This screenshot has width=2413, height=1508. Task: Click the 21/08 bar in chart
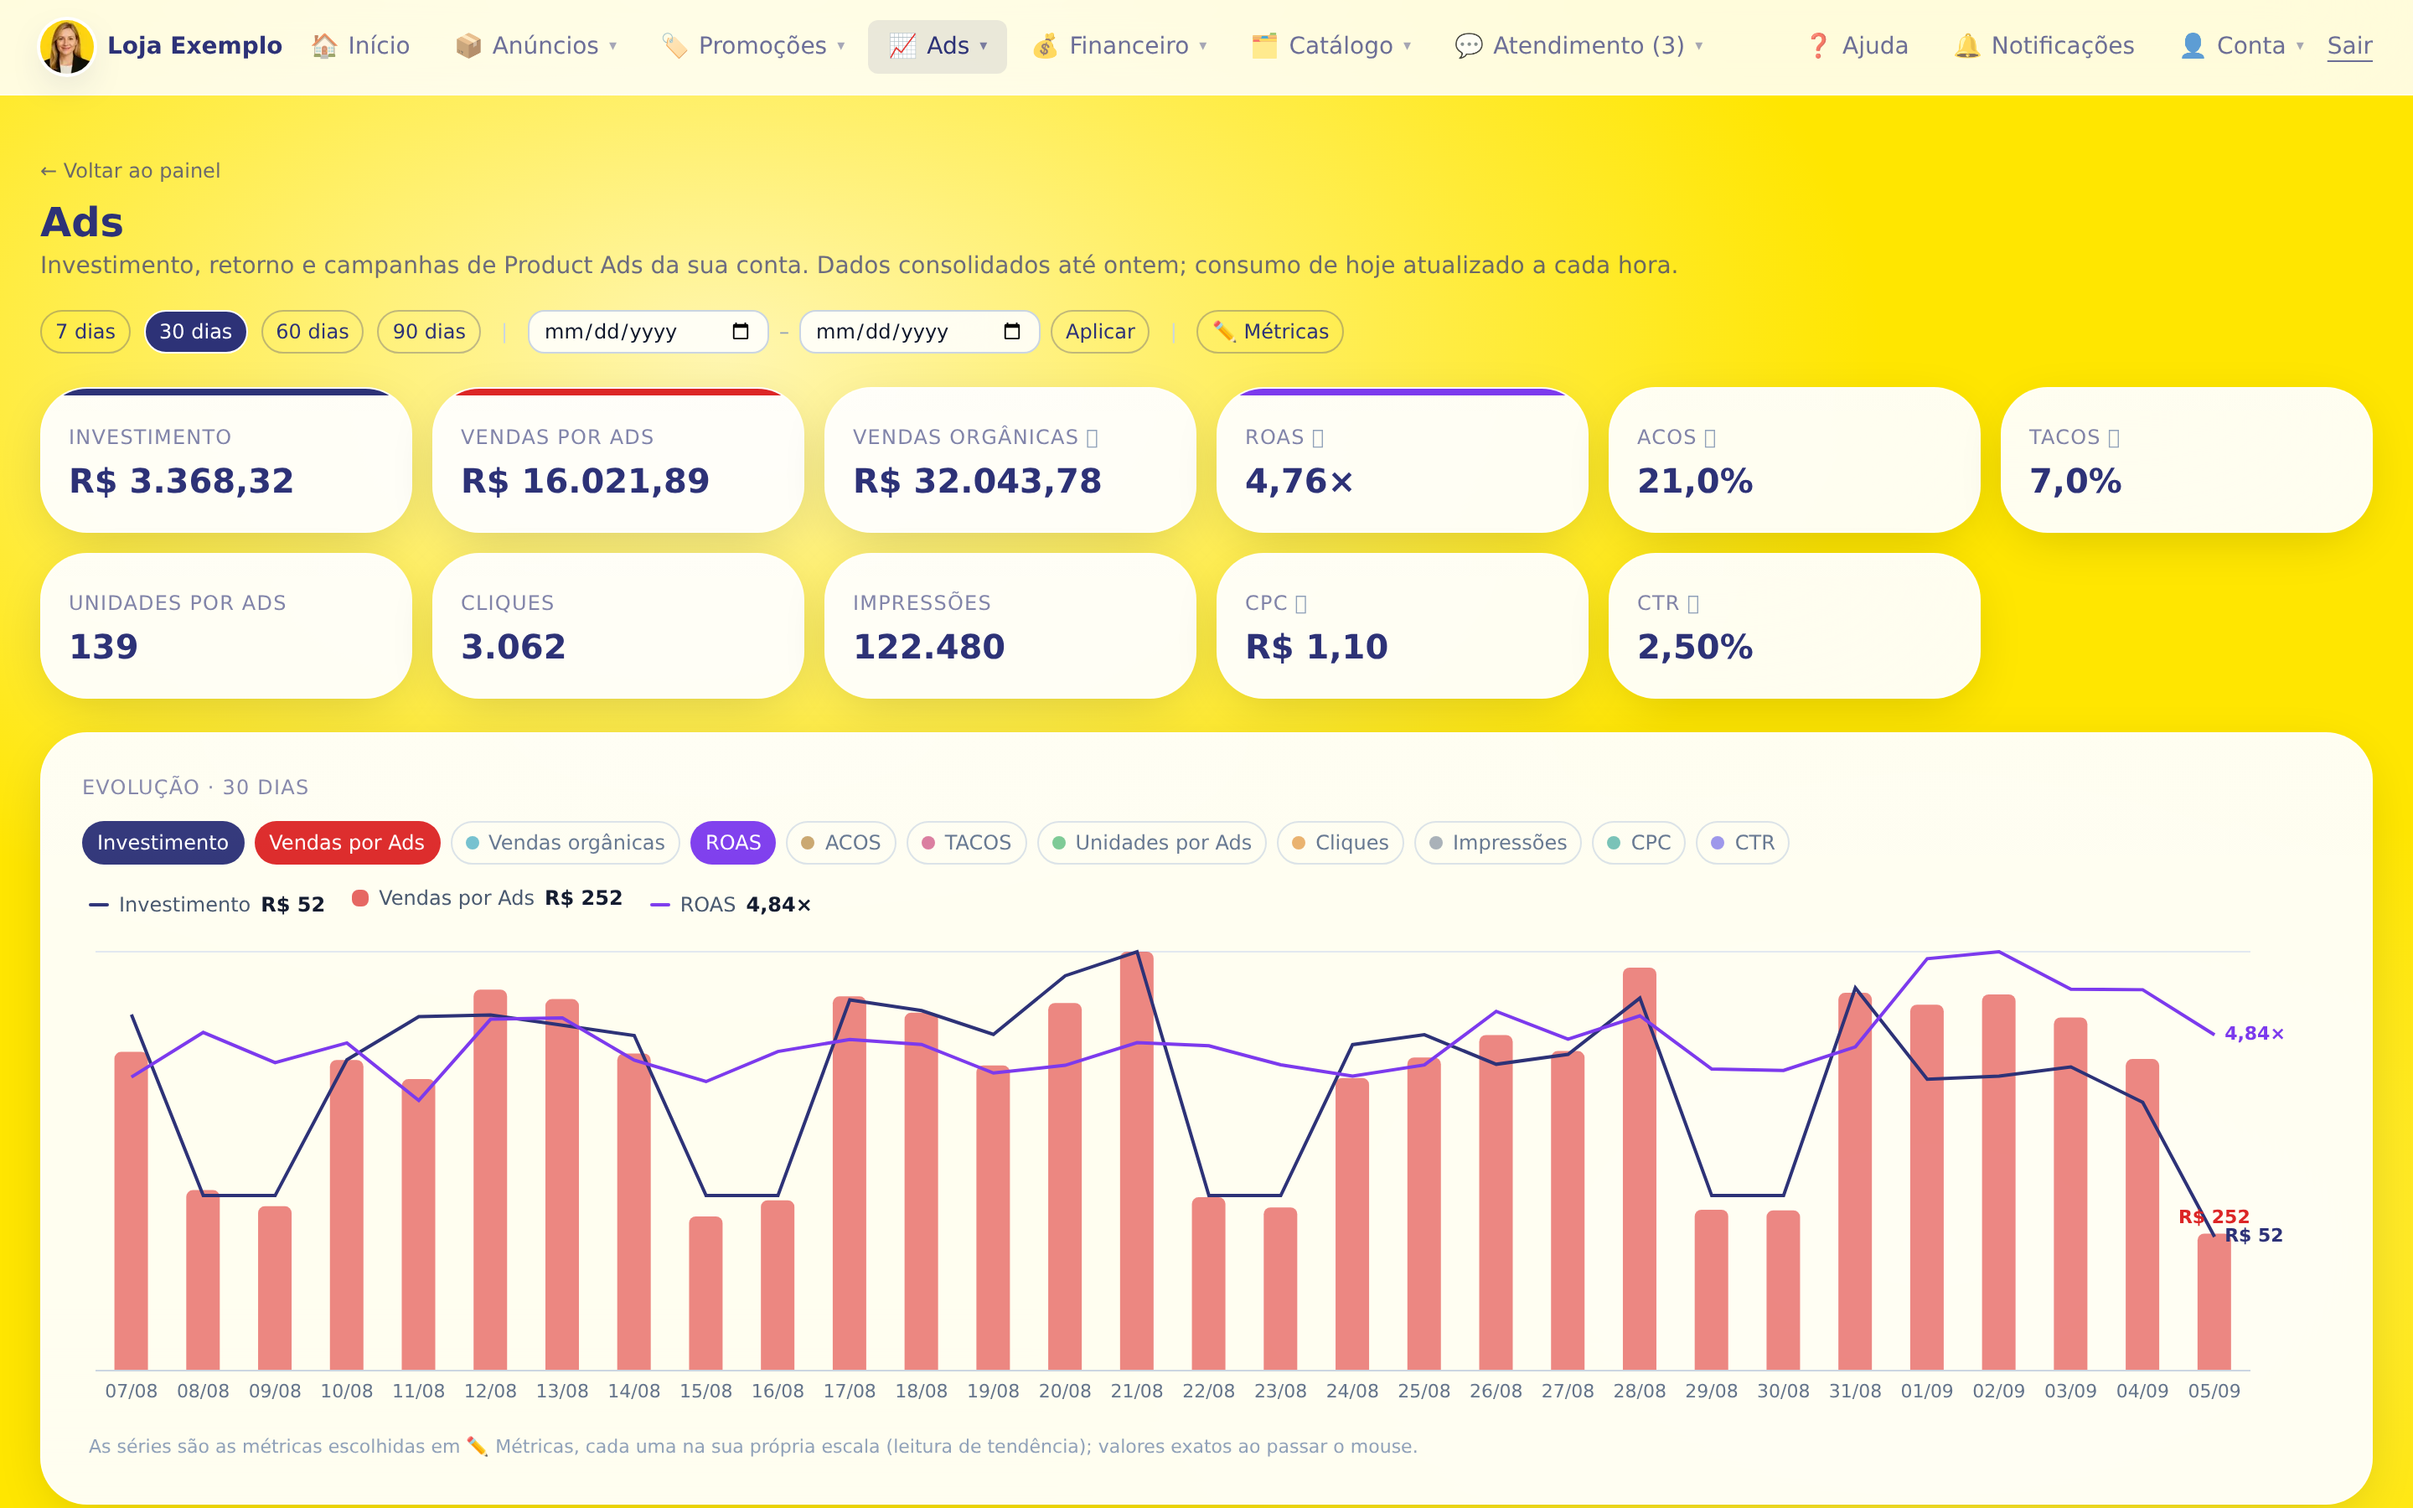coord(1137,1160)
